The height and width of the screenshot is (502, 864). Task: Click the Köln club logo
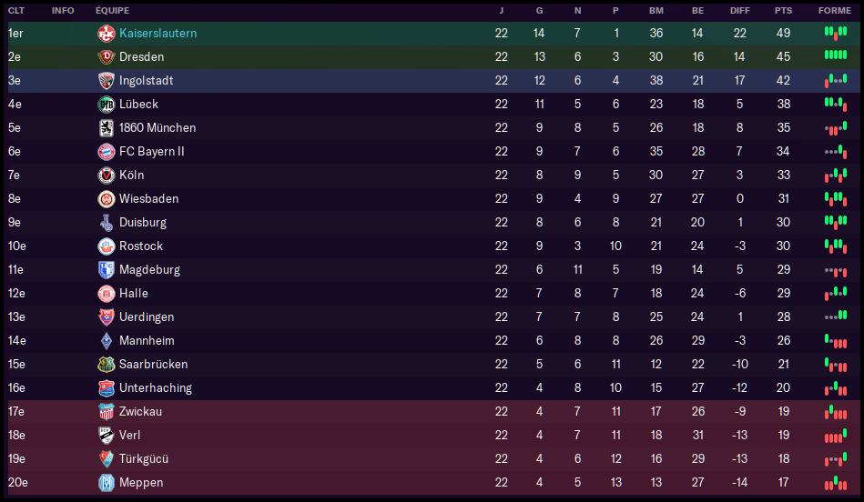click(x=106, y=175)
